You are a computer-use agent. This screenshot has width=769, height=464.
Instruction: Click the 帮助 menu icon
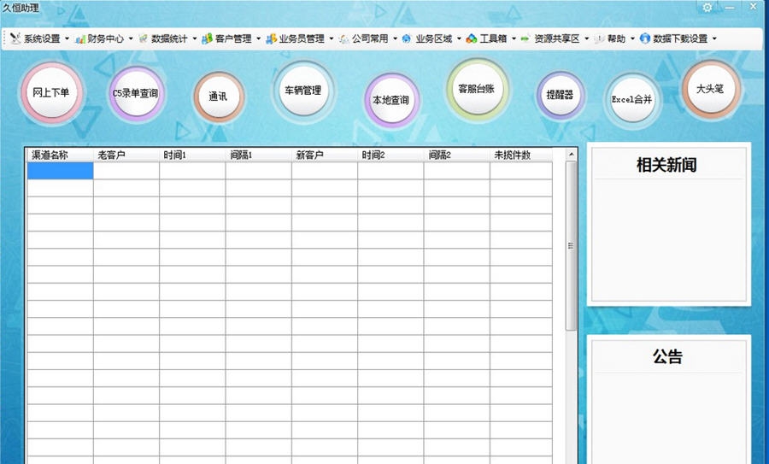coord(599,38)
